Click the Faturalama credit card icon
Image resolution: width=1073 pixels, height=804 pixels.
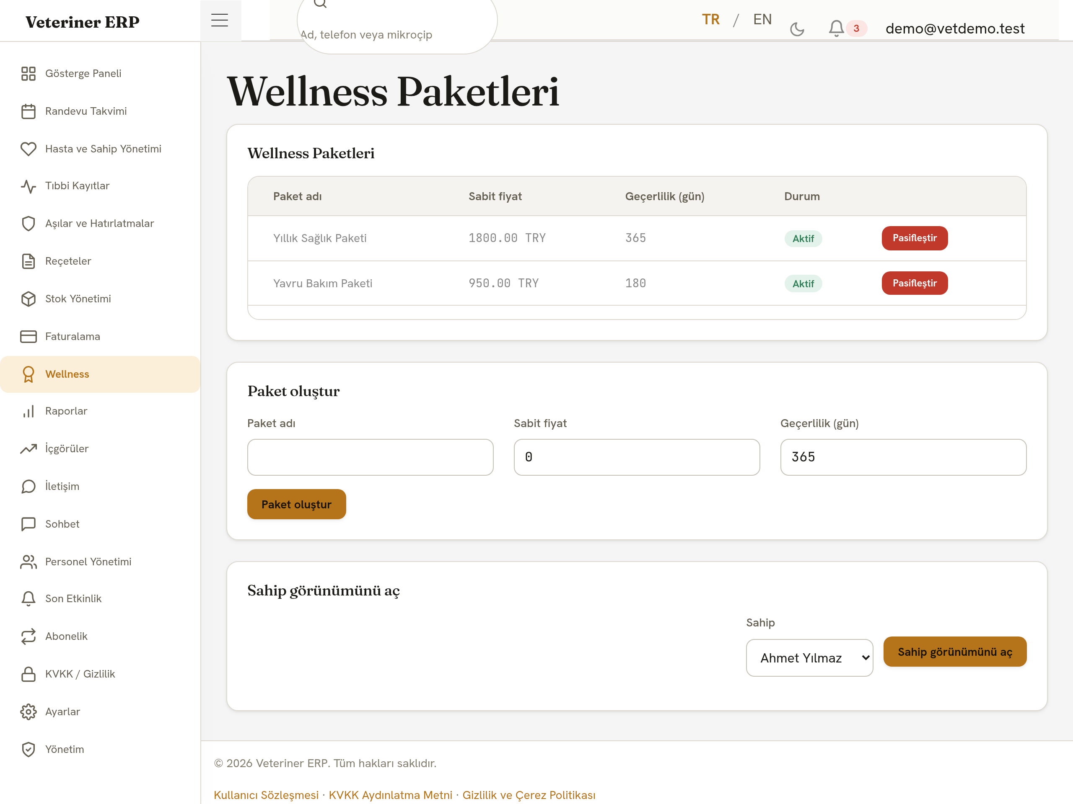tap(28, 336)
